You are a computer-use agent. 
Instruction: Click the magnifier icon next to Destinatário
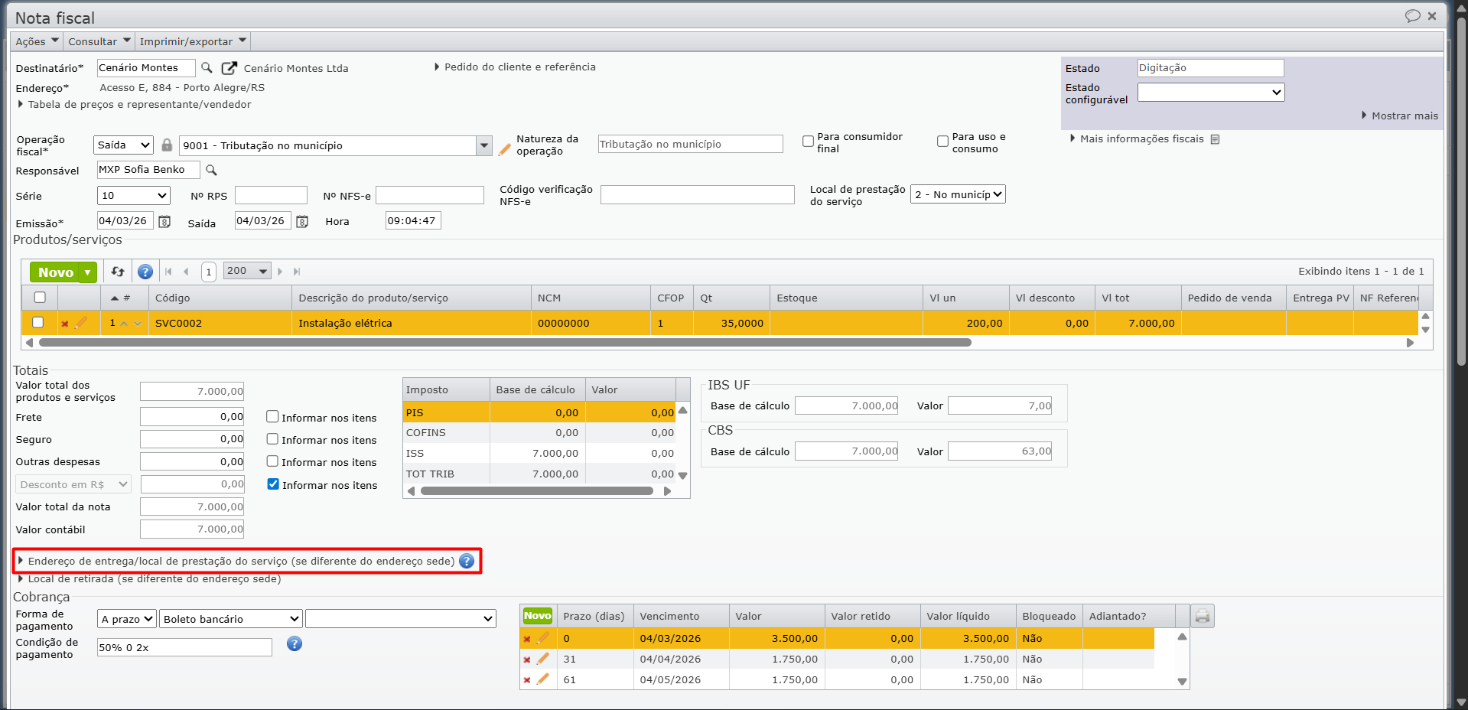coord(207,68)
